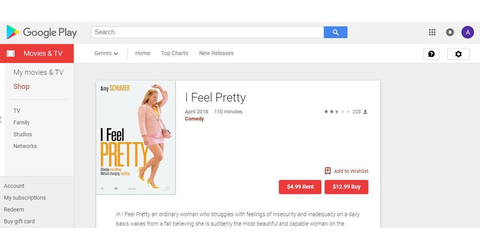This screenshot has height=250, width=480.
Task: Expand the Genres dropdown
Action: click(x=106, y=53)
